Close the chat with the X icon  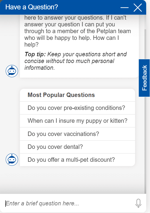click(x=138, y=8)
